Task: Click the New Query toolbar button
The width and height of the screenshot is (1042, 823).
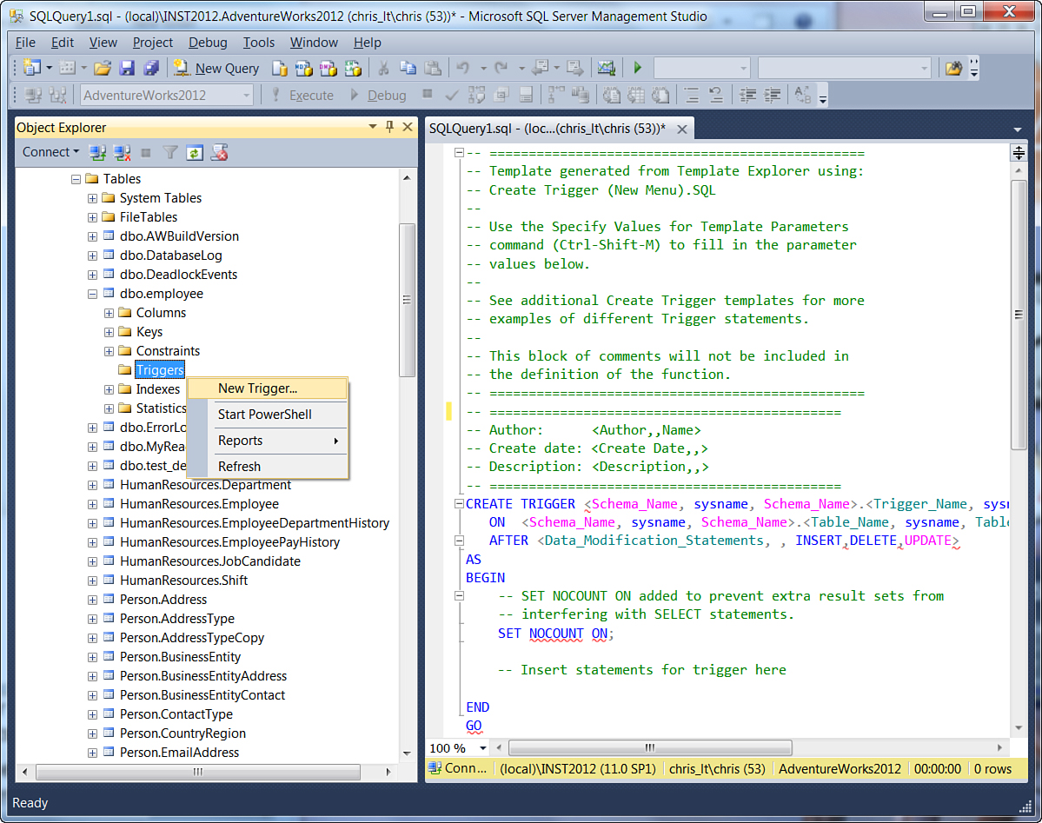Action: (x=216, y=68)
